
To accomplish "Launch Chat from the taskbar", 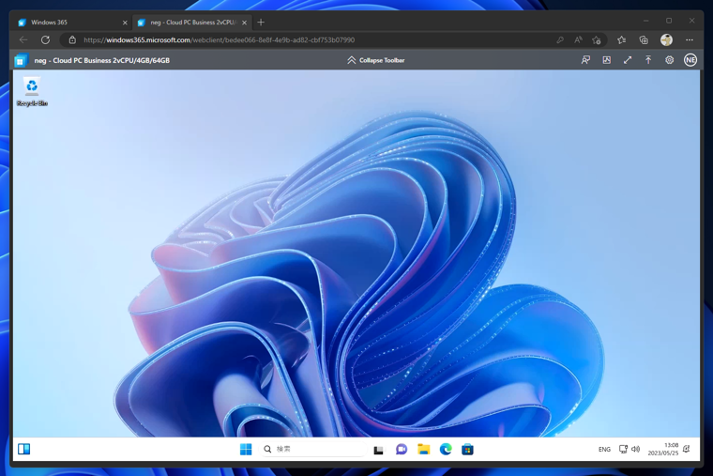I will 402,450.
